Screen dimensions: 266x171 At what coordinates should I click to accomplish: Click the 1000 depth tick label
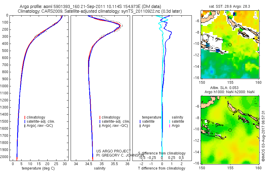click(4, 86)
